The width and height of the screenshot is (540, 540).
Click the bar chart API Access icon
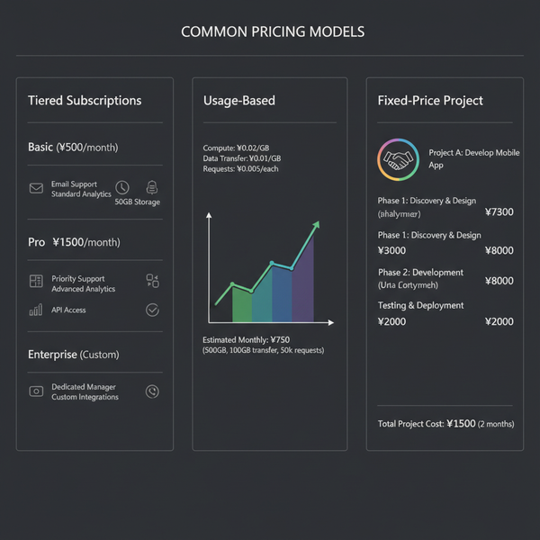[36, 310]
